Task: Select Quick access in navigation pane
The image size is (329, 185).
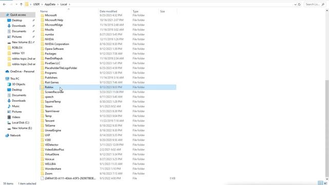Action: [x=18, y=15]
